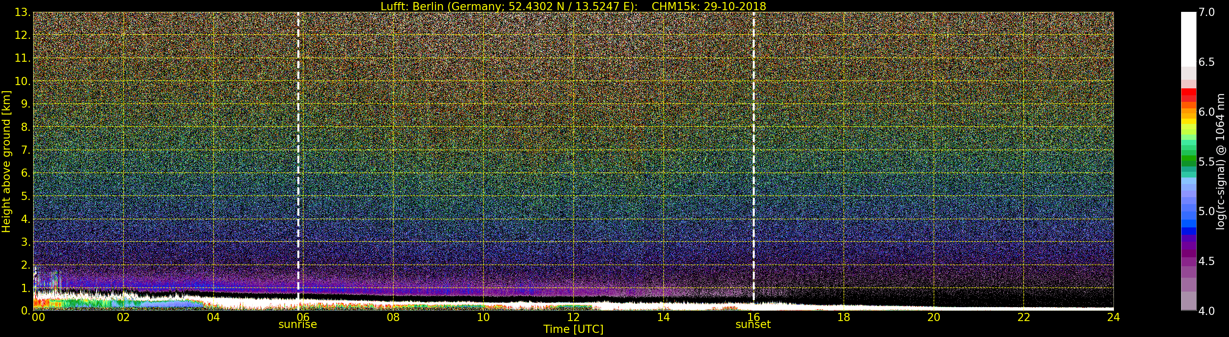Click the '24' time tick label
Image resolution: width=1229 pixels, height=337 pixels.
tap(1113, 317)
